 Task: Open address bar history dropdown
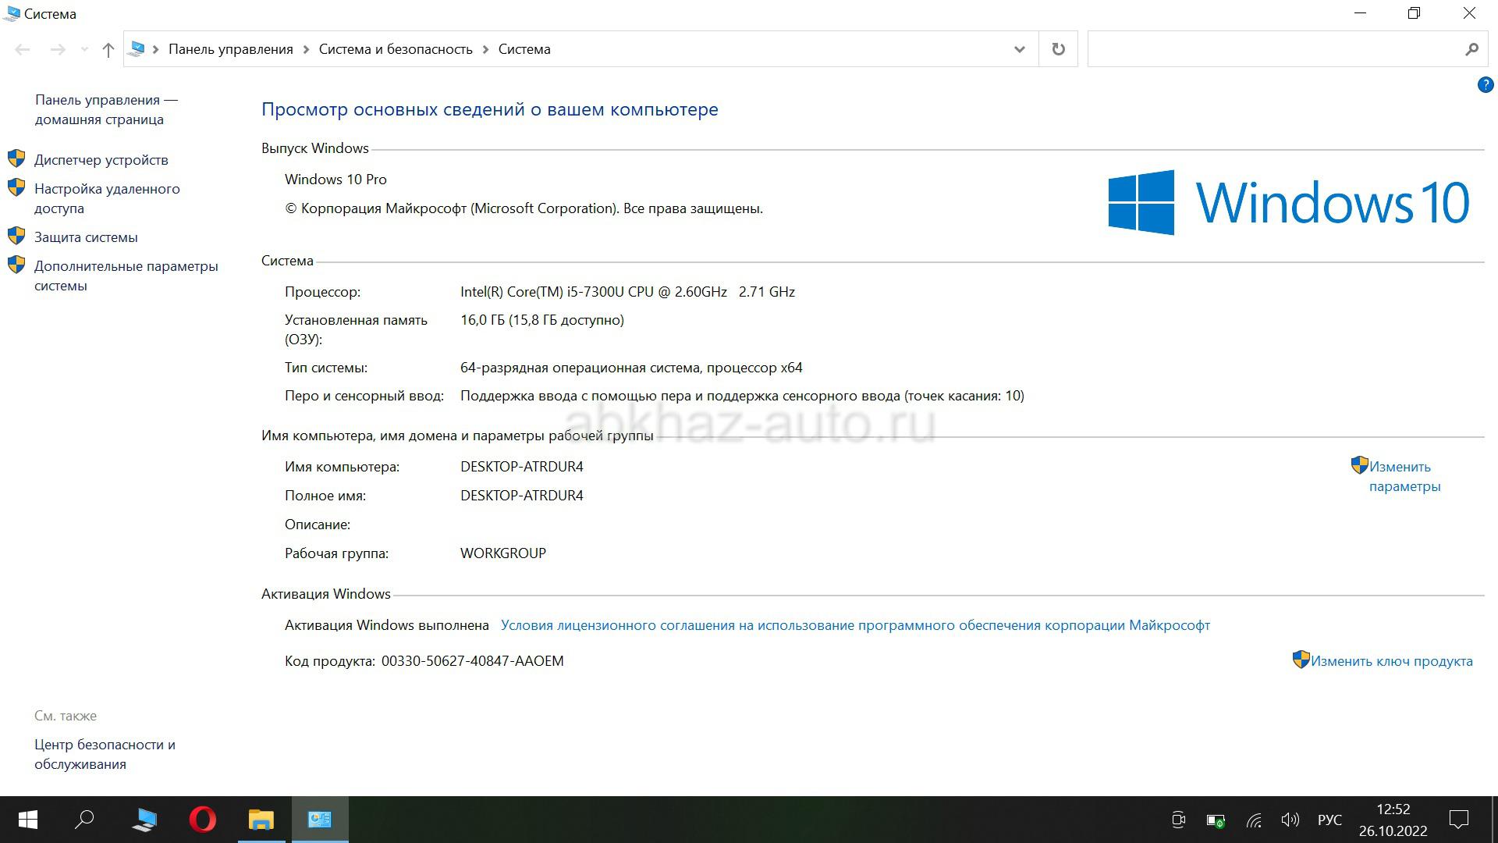pyautogui.click(x=1019, y=49)
